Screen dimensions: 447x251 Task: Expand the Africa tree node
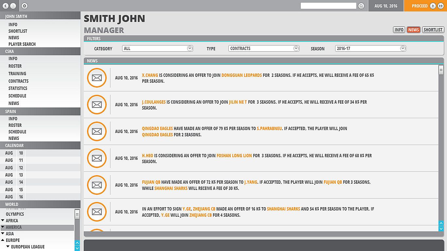click(3, 221)
